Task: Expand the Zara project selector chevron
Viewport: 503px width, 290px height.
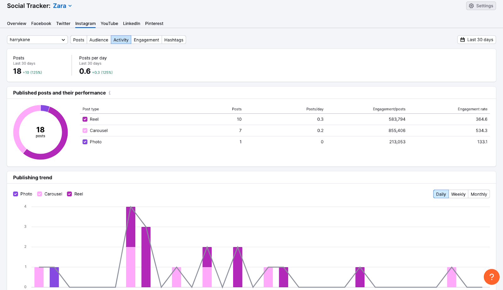Action: [70, 6]
